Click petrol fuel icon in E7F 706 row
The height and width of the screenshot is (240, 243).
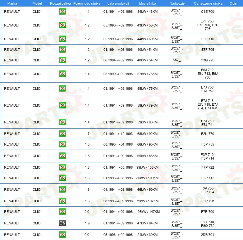62,50
